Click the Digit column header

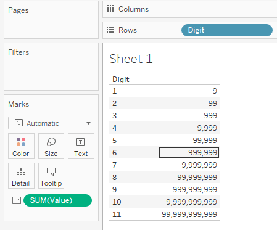pyautogui.click(x=121, y=80)
